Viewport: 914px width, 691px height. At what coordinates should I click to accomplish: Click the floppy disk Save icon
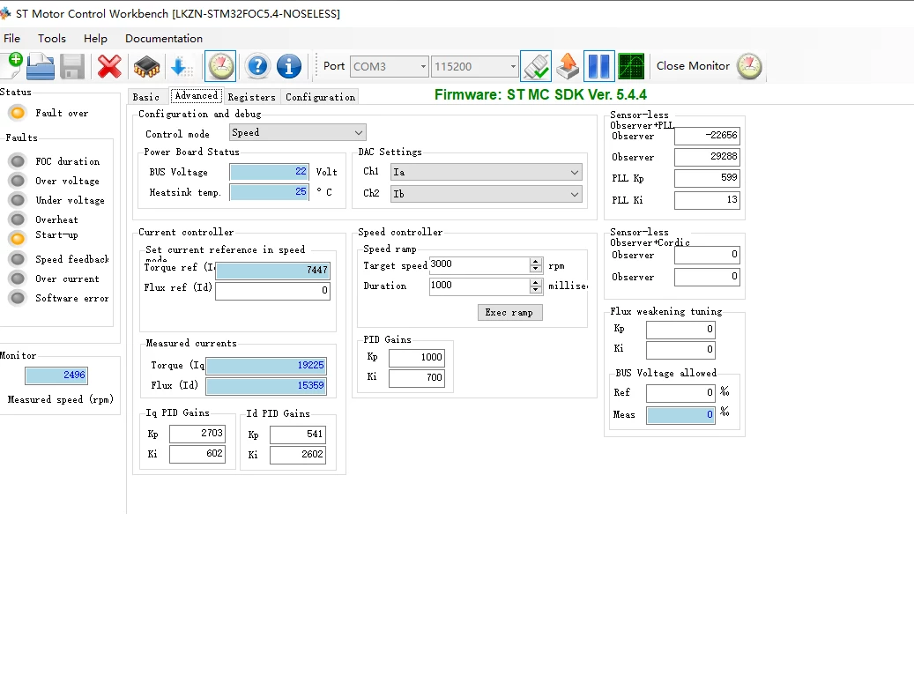tap(72, 66)
